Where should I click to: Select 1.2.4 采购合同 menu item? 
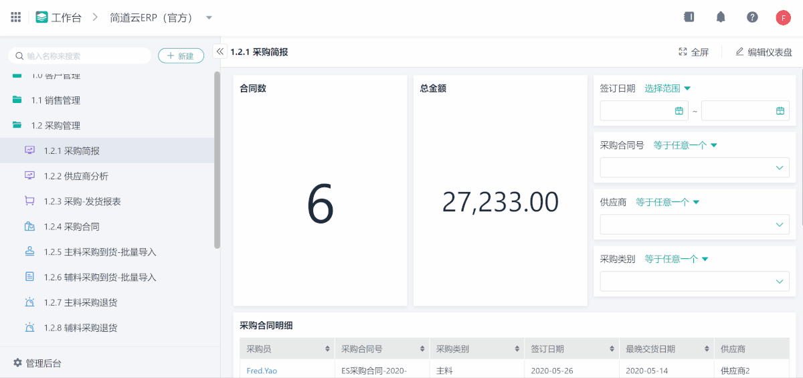coord(107,227)
